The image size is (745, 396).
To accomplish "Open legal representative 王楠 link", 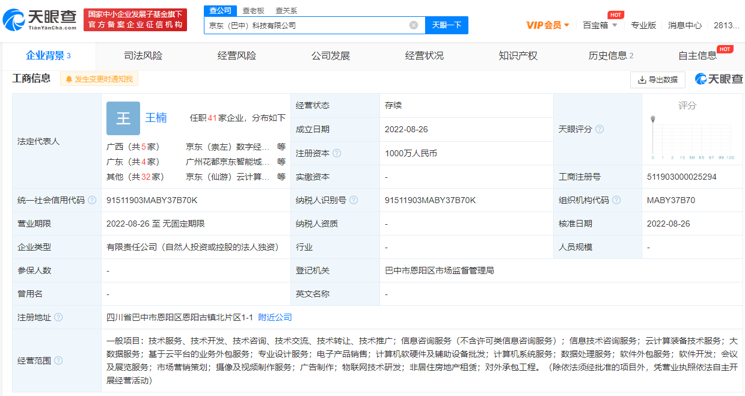I will click(x=156, y=118).
